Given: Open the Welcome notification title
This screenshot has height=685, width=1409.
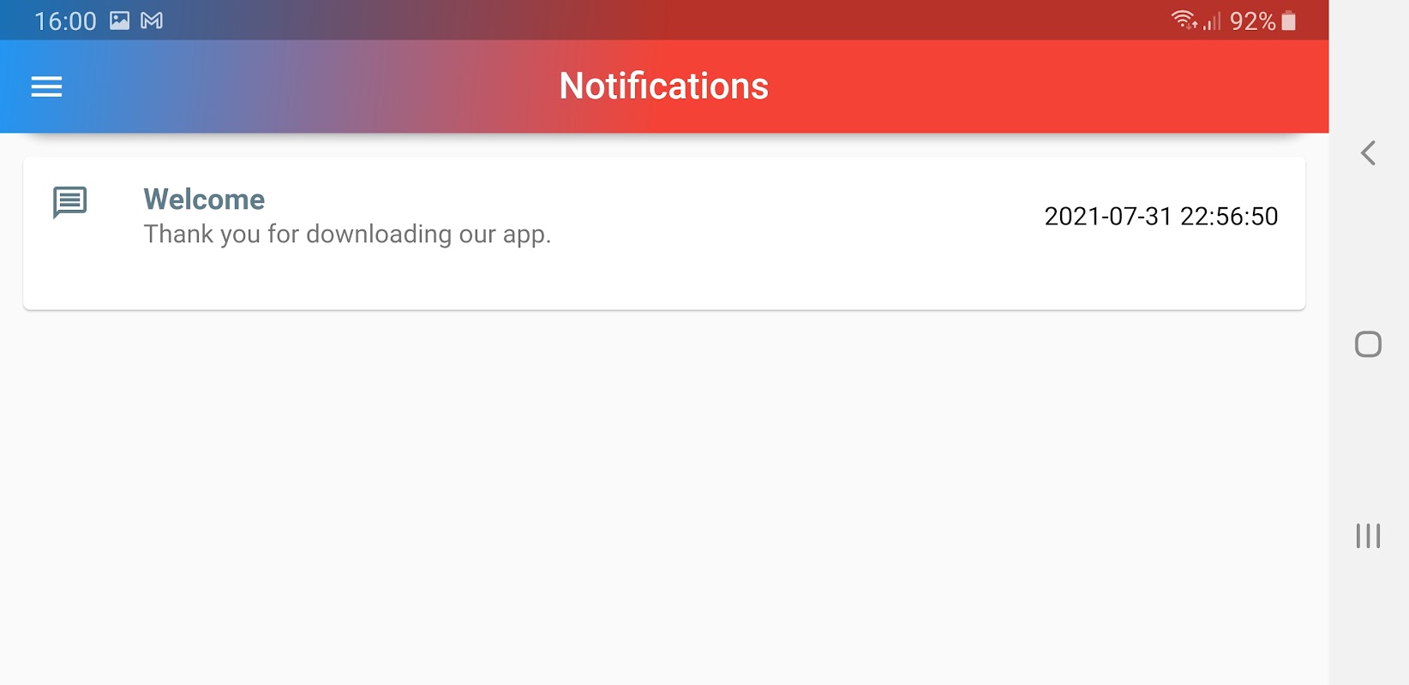Looking at the screenshot, I should [x=204, y=200].
